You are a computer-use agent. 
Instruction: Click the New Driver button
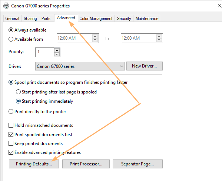coord(145,66)
